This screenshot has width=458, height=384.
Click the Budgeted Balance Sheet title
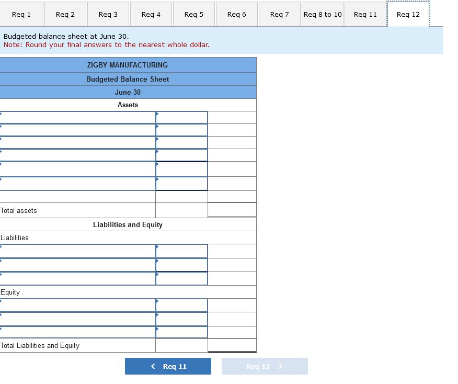tap(128, 79)
